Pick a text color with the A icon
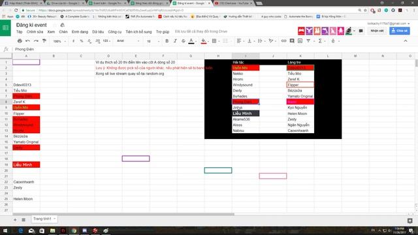The width and height of the screenshot is (418, 235). (x=191, y=41)
